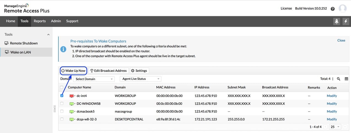
Task: Click the blue info icon in prerequisites banner
Action: point(63,49)
